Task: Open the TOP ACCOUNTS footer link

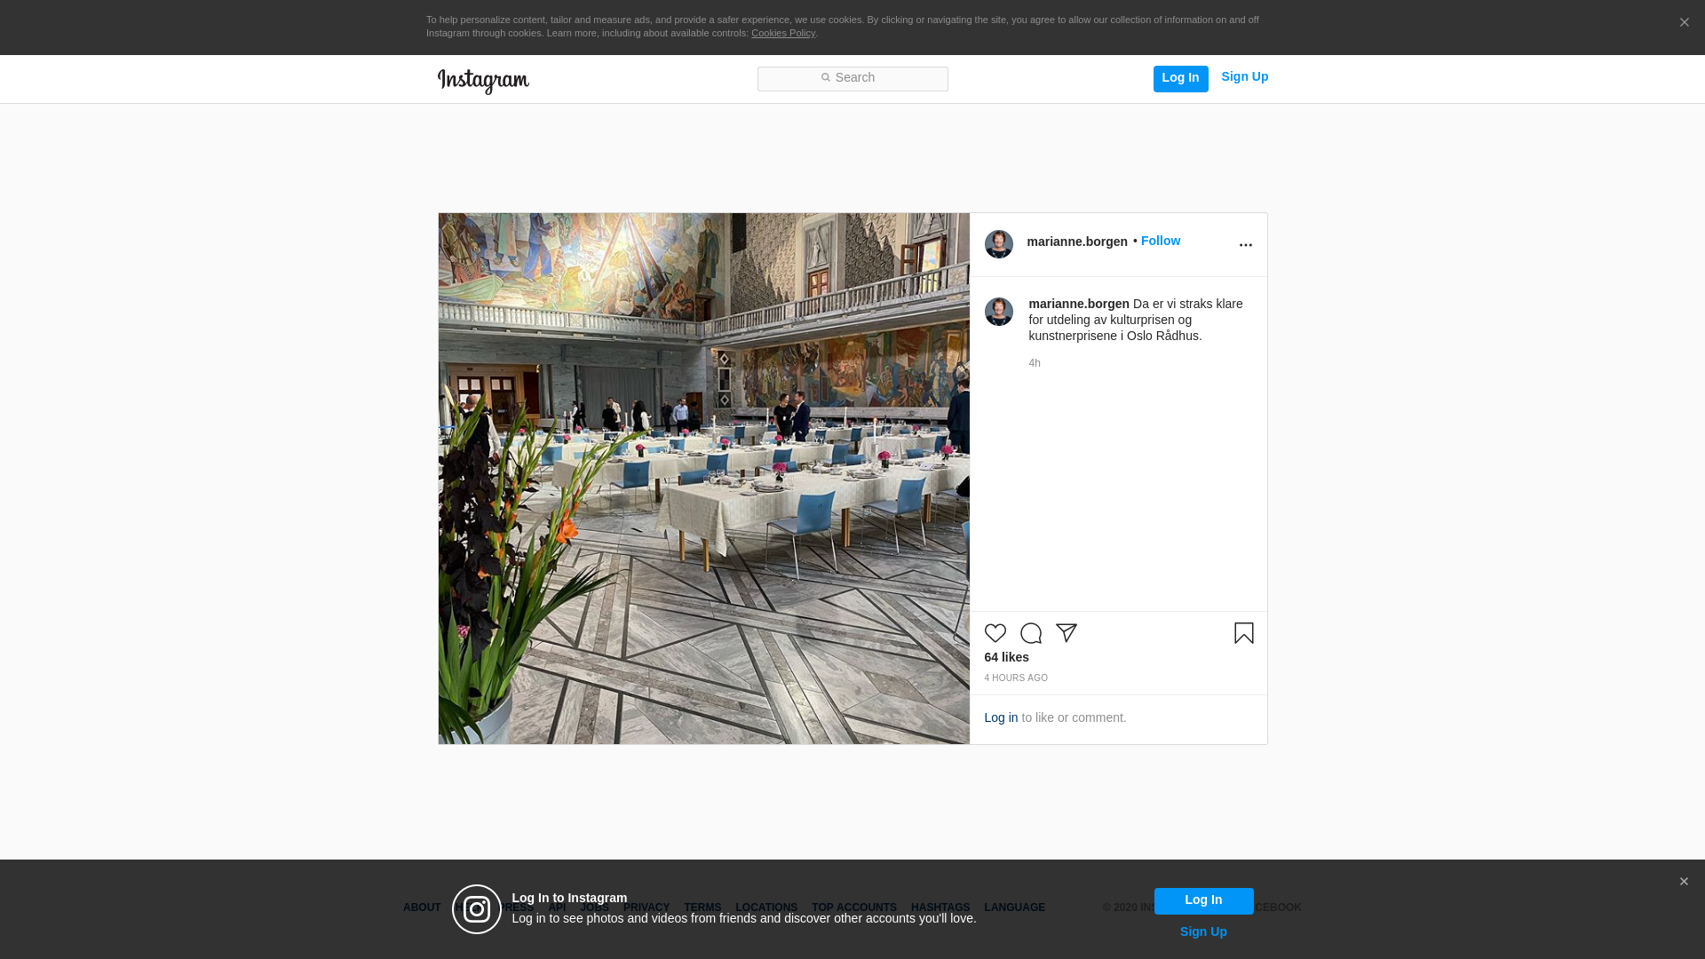Action: (854, 907)
